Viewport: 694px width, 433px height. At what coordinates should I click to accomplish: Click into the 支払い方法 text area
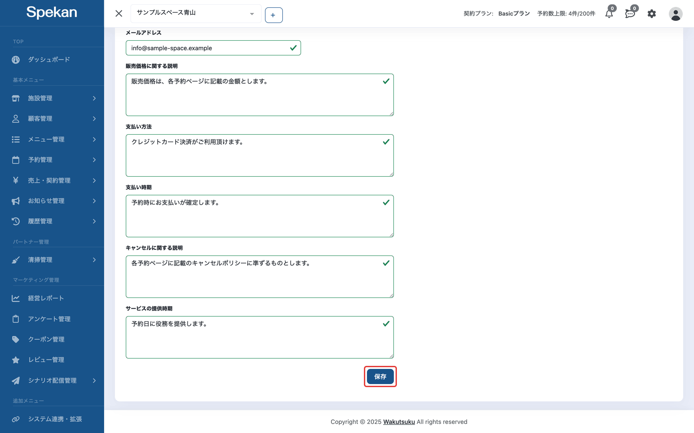260,155
